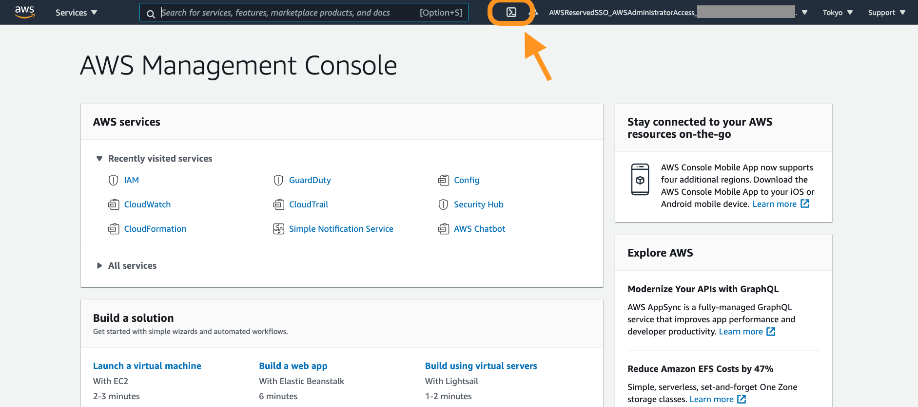918x407 pixels.
Task: Click external link icon after GraphQL Learn more
Action: [771, 331]
